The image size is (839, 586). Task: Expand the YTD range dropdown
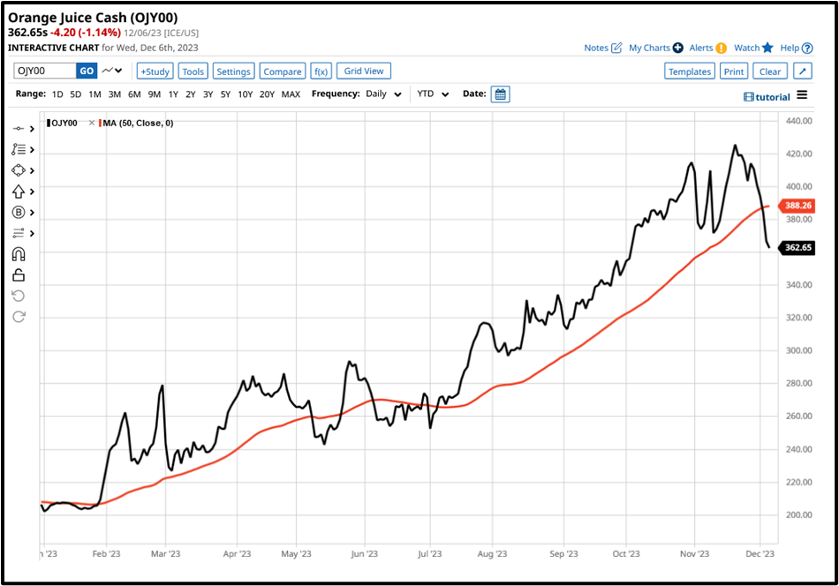[432, 94]
